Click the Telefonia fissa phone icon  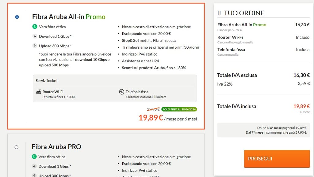pyautogui.click(x=122, y=92)
